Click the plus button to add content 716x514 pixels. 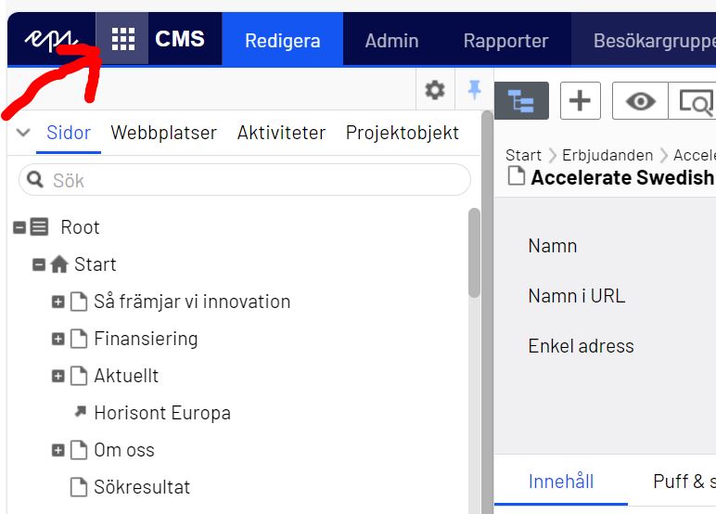point(580,101)
